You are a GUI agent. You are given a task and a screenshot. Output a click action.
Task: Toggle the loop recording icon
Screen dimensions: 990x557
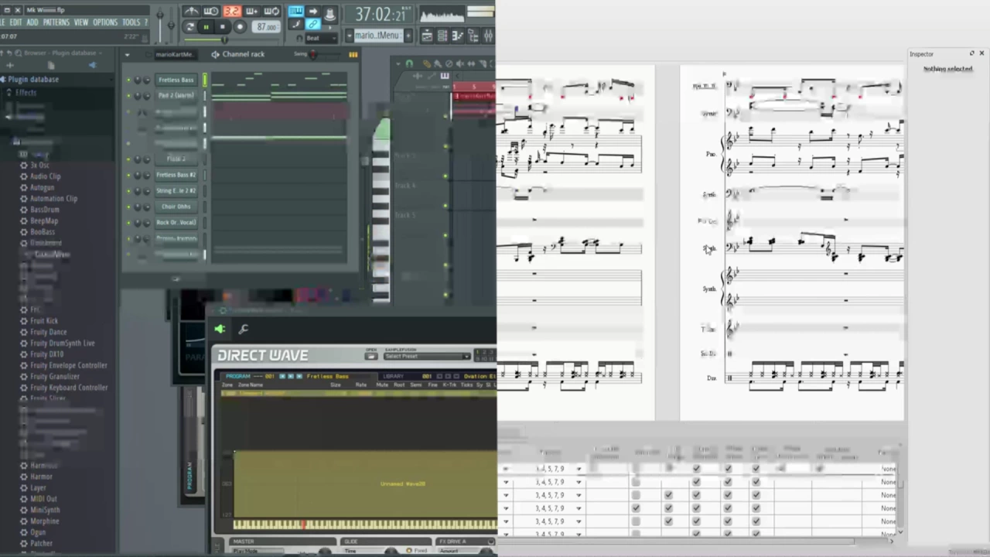271,12
